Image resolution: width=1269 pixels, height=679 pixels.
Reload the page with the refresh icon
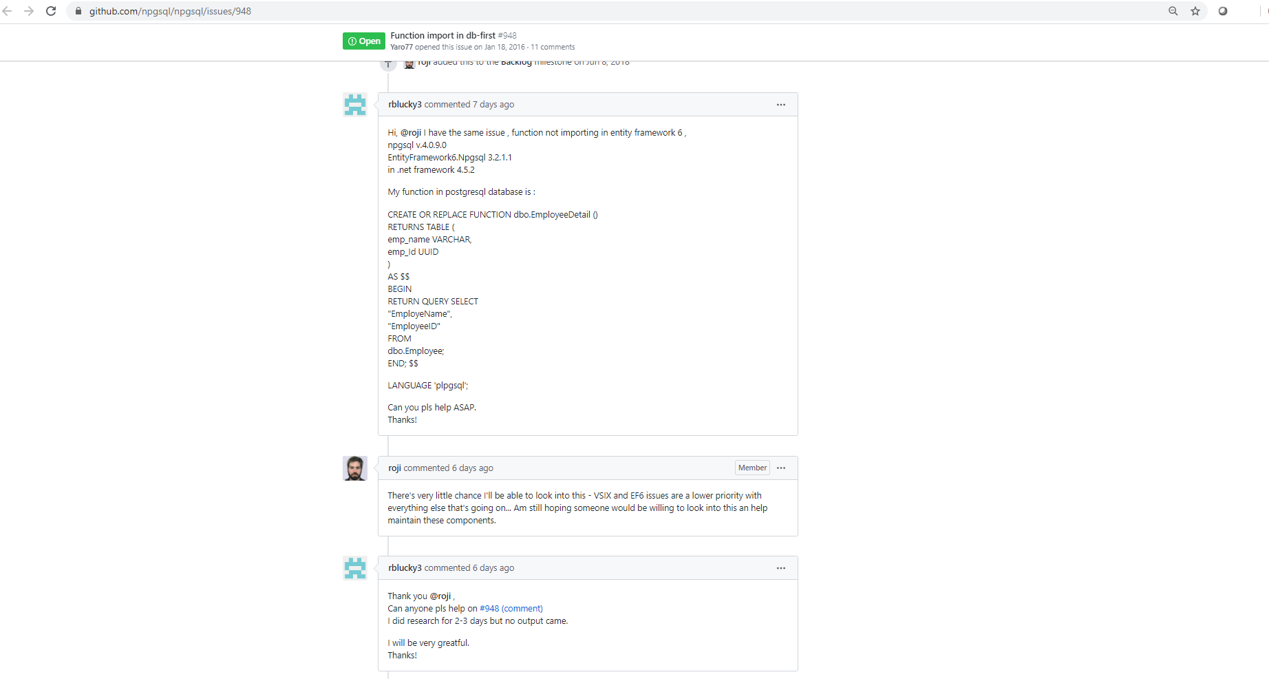pyautogui.click(x=51, y=11)
